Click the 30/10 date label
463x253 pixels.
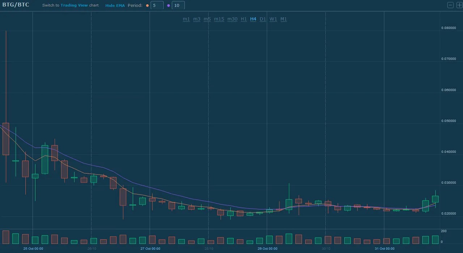click(326, 249)
